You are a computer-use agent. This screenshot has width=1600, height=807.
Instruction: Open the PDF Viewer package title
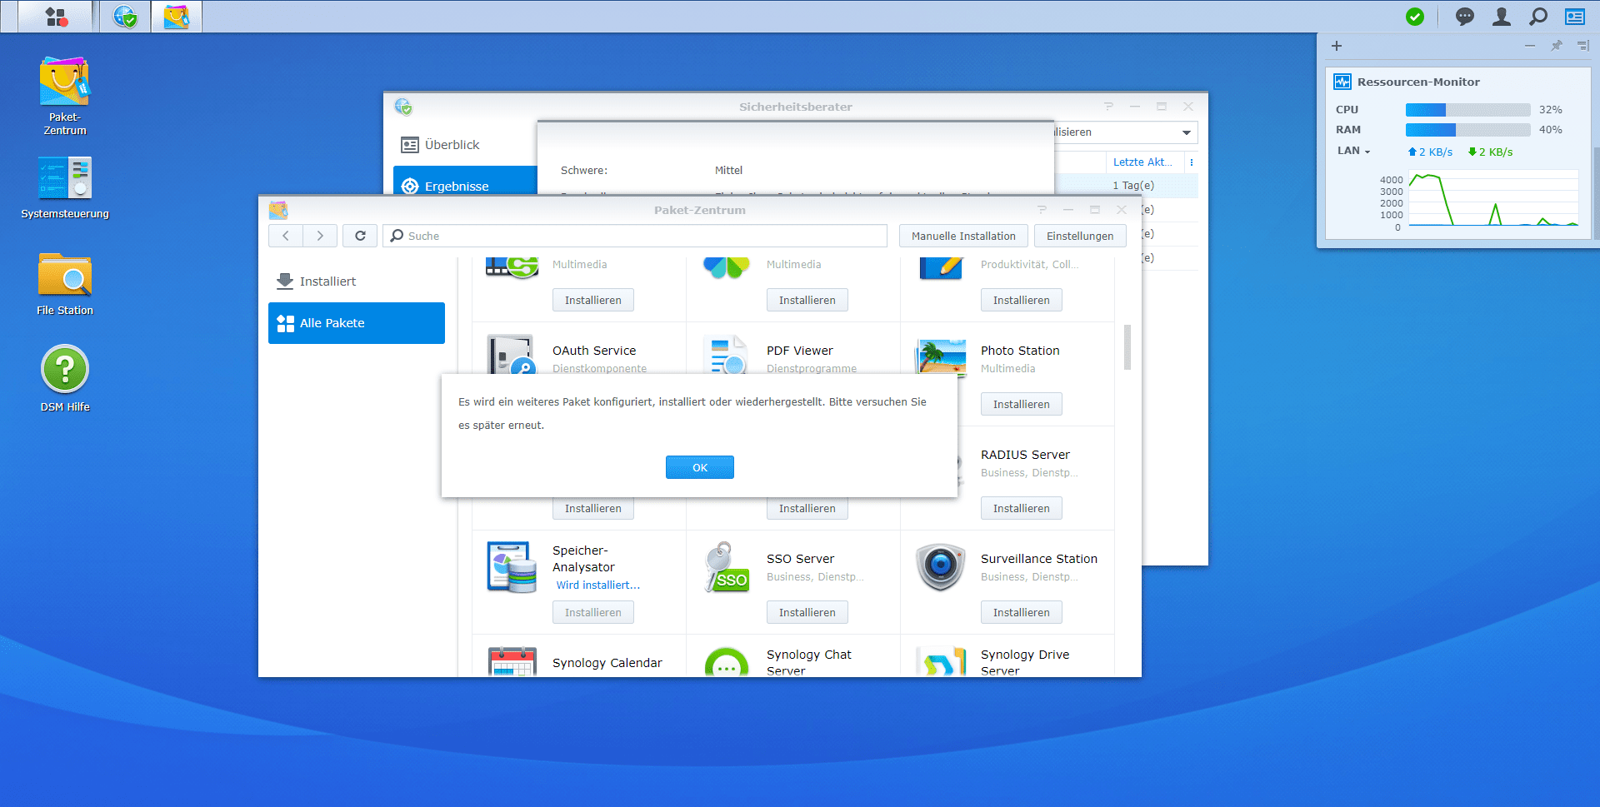[x=800, y=351]
